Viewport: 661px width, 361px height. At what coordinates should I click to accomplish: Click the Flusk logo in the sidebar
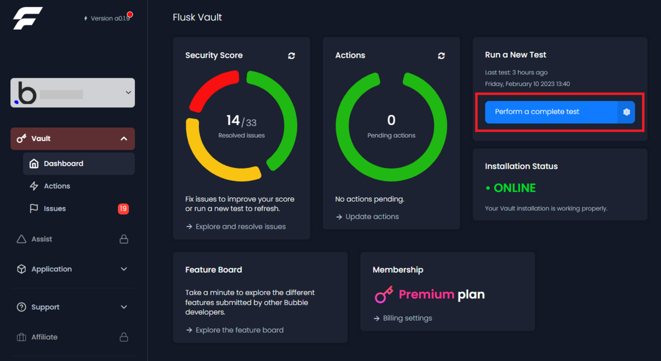(27, 18)
